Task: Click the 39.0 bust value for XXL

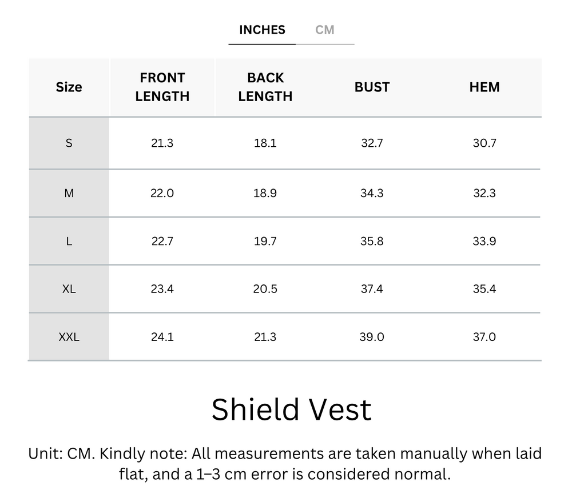Action: (372, 337)
